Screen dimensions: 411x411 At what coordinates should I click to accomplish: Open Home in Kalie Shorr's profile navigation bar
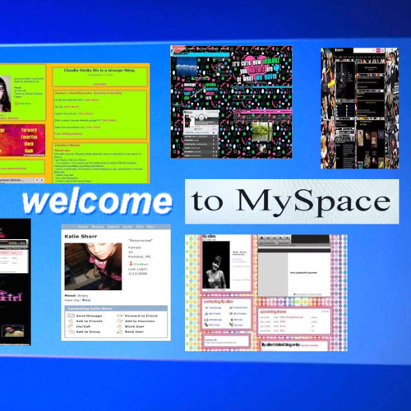(x=83, y=227)
